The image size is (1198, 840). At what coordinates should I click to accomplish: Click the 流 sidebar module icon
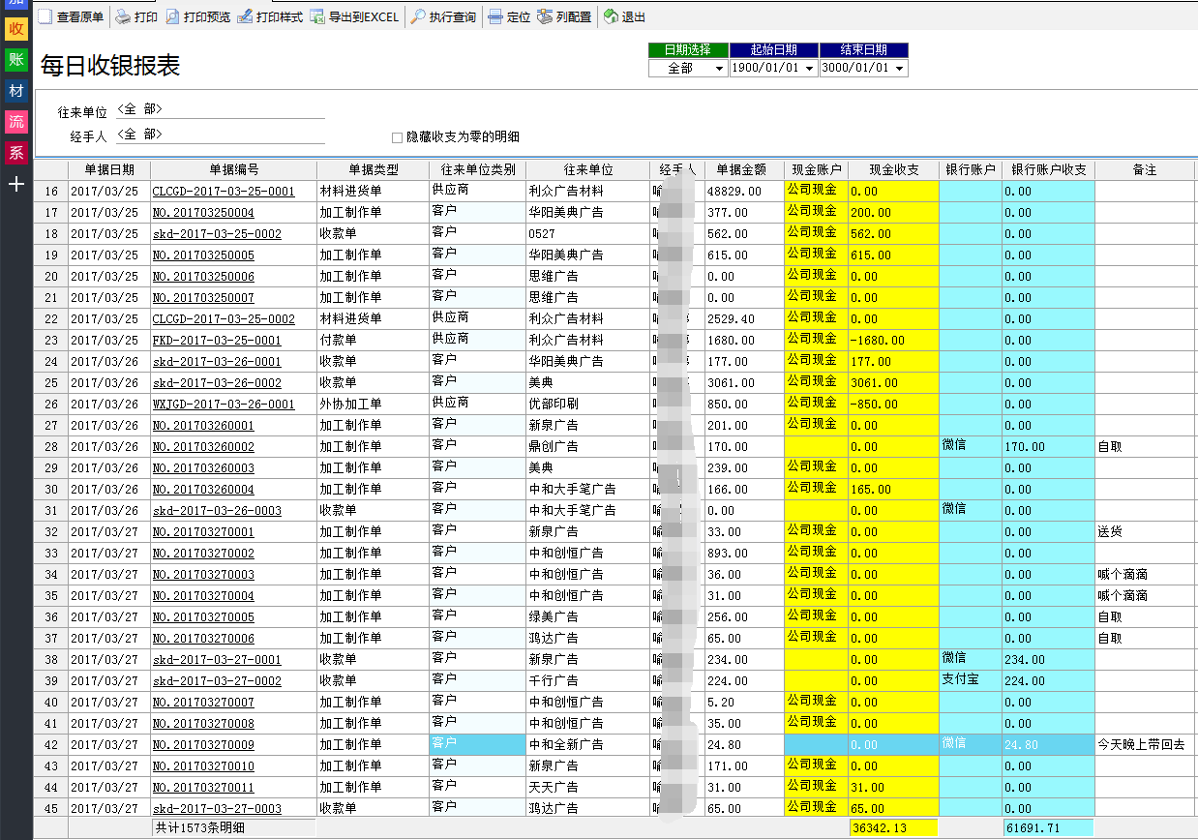coord(15,122)
